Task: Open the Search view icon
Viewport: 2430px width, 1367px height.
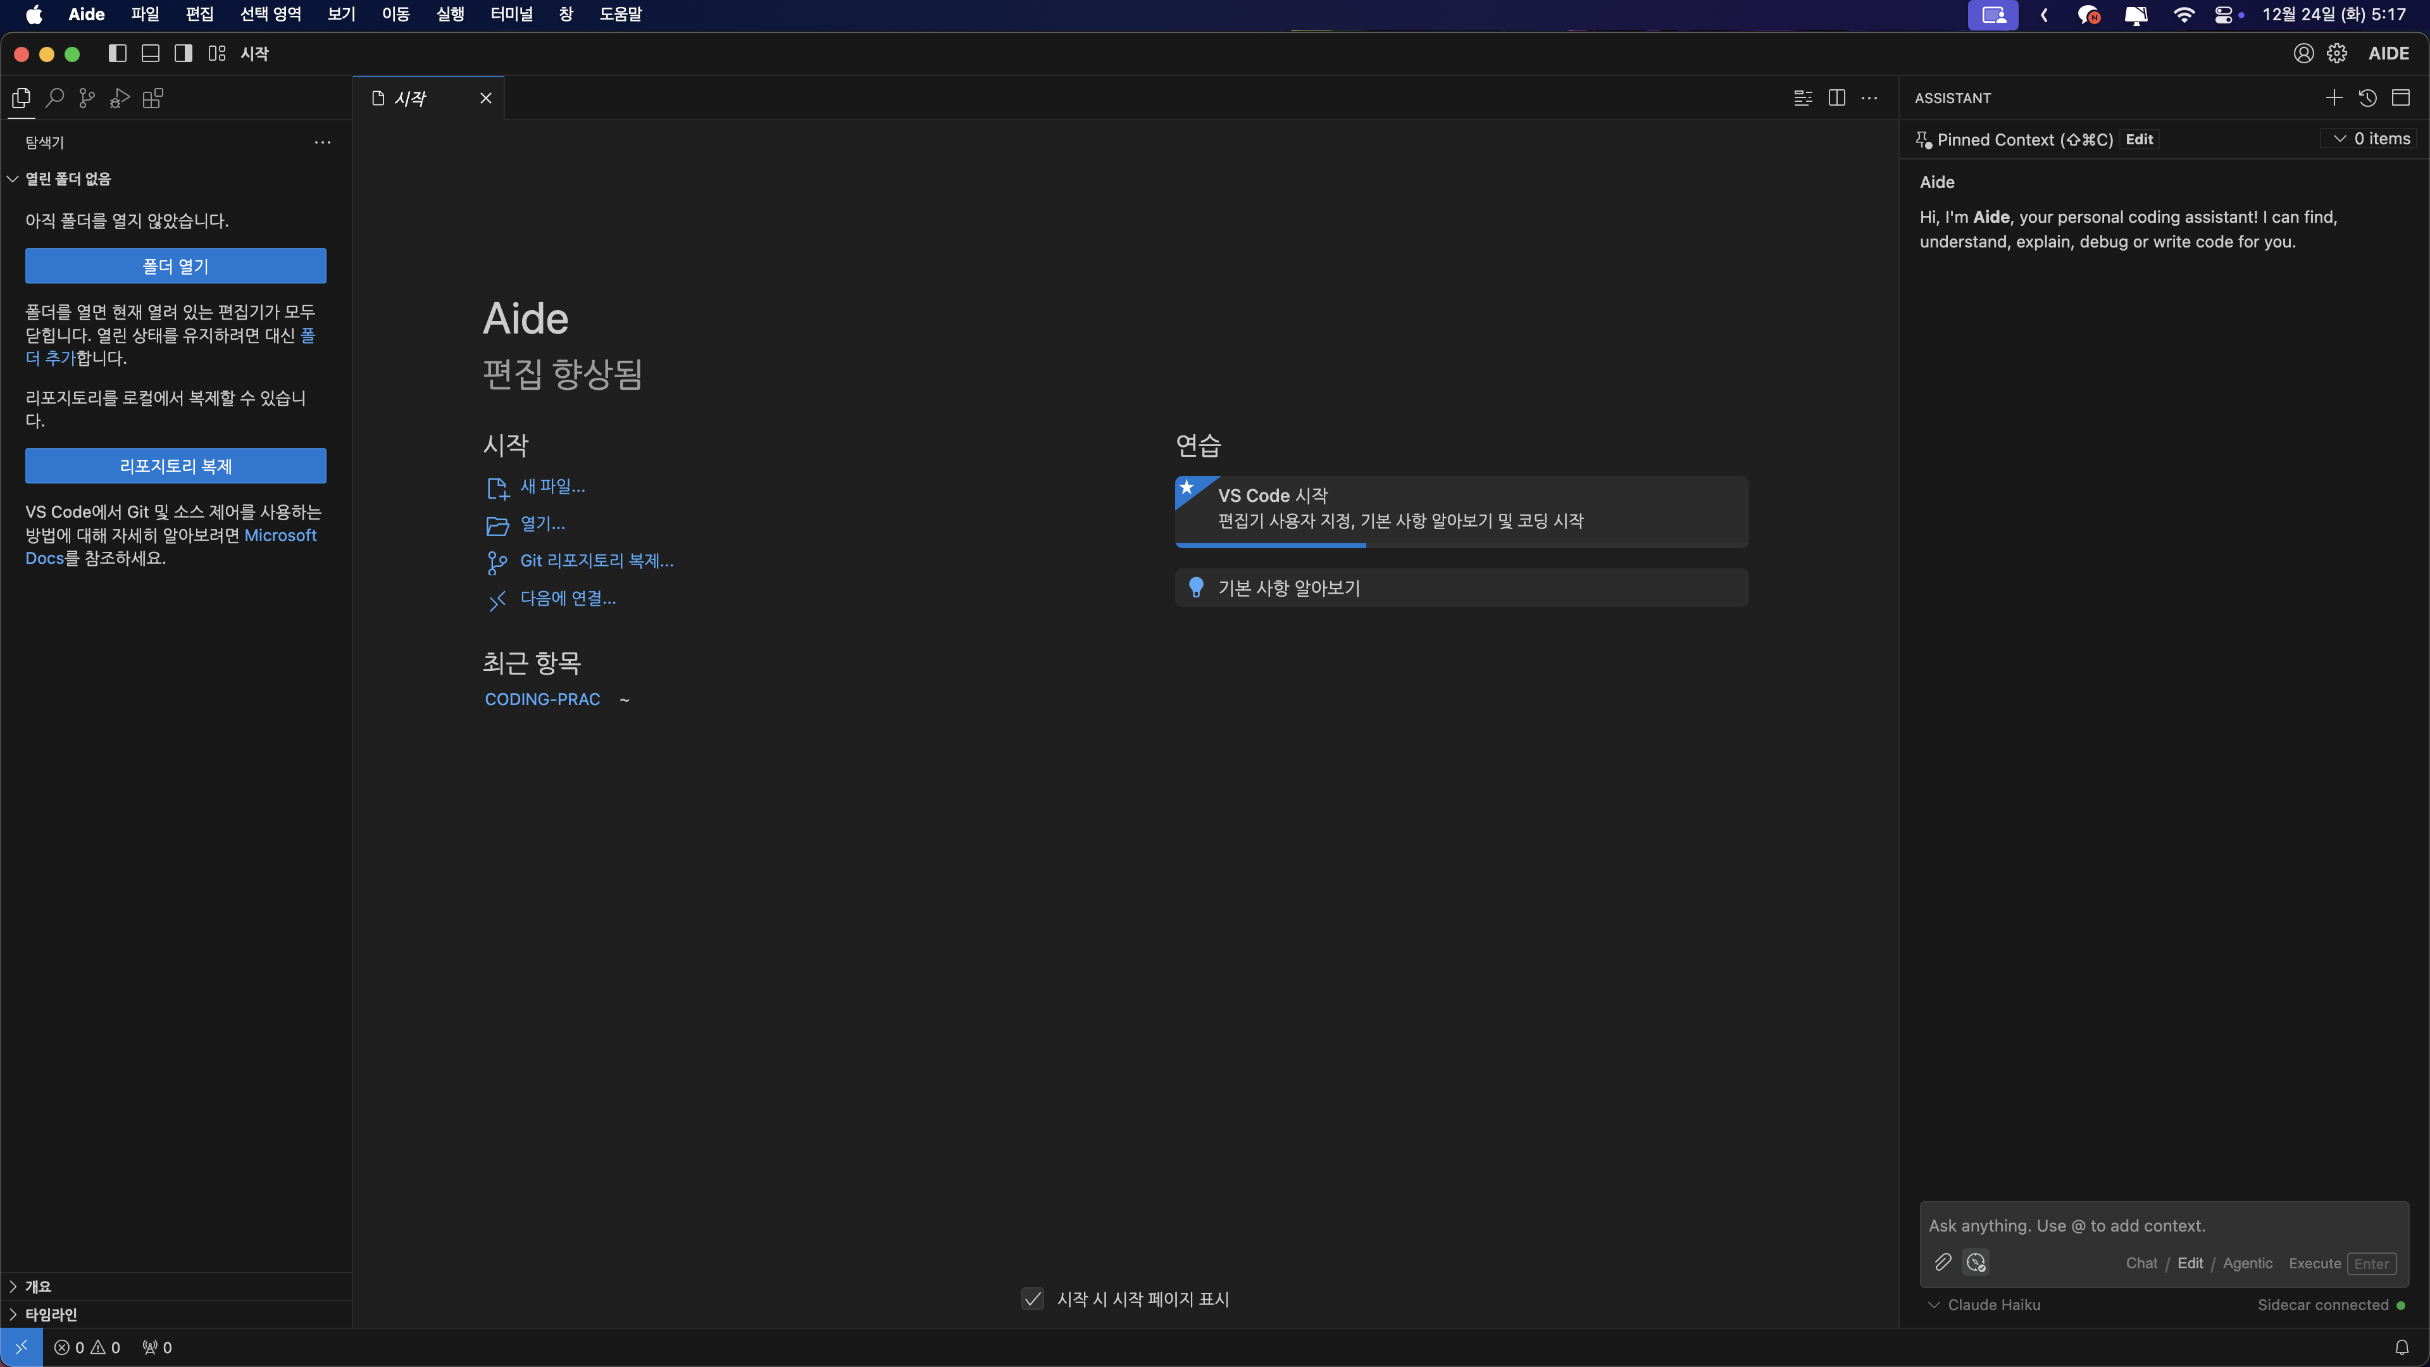Action: point(54,98)
